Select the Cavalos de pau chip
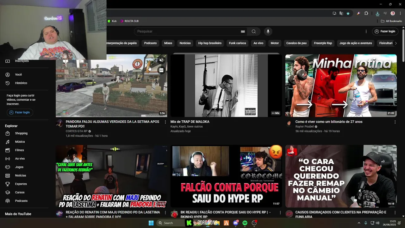 (296, 43)
